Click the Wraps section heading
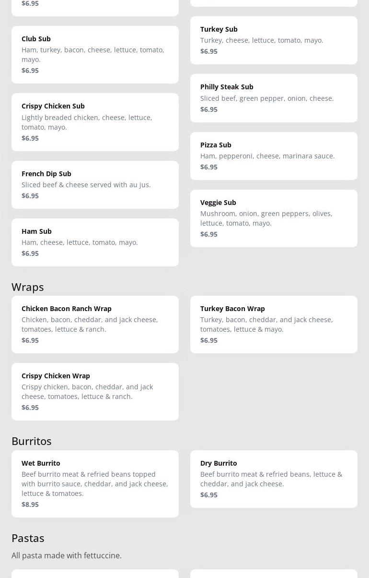369x578 pixels. click(28, 287)
